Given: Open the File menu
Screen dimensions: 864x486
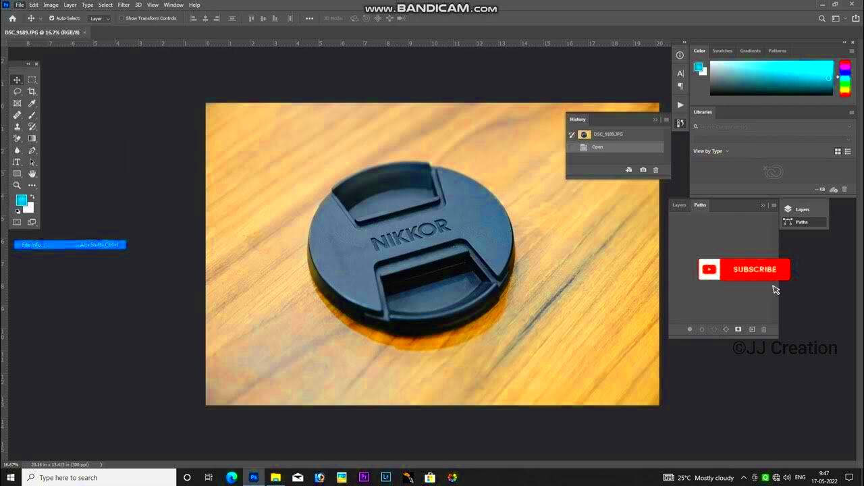Looking at the screenshot, I should (x=20, y=5).
